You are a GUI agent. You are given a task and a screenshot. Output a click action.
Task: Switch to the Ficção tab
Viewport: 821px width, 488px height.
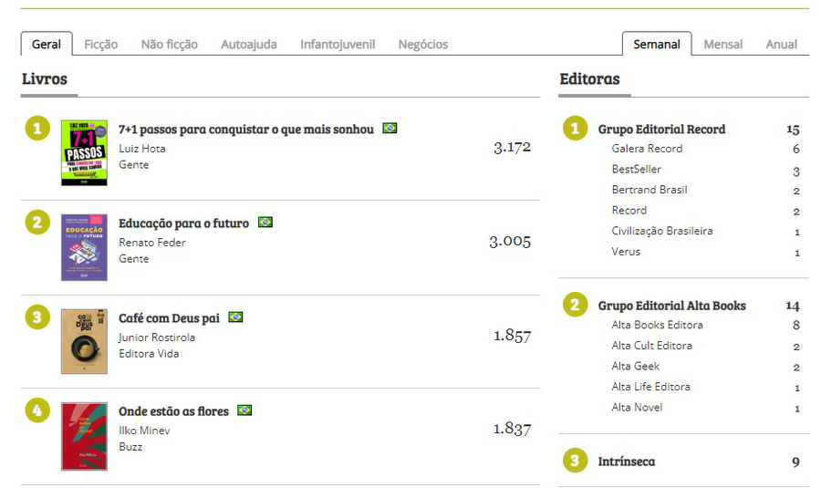pyautogui.click(x=100, y=44)
